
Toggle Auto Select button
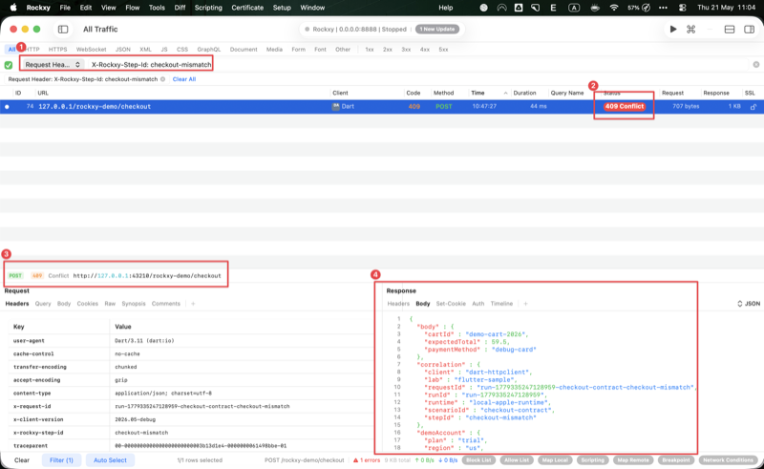tap(110, 460)
